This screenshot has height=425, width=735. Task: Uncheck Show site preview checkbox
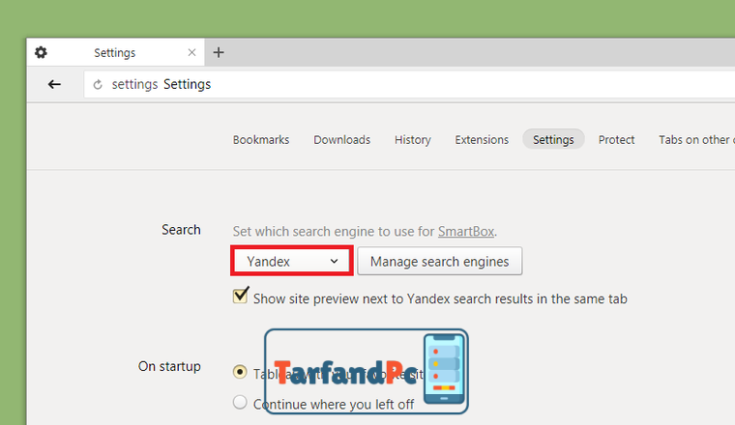click(241, 296)
